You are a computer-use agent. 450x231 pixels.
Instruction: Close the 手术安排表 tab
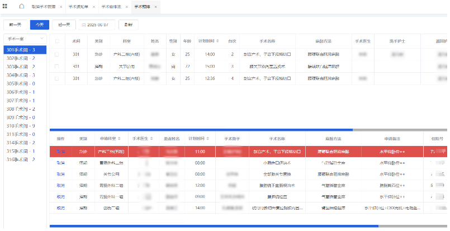(126, 7)
